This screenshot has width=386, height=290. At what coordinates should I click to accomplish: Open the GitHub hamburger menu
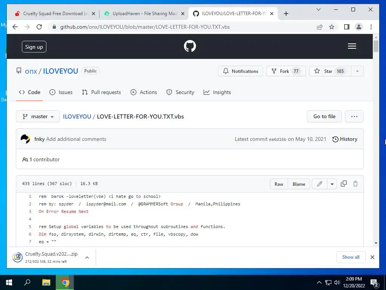point(352,46)
